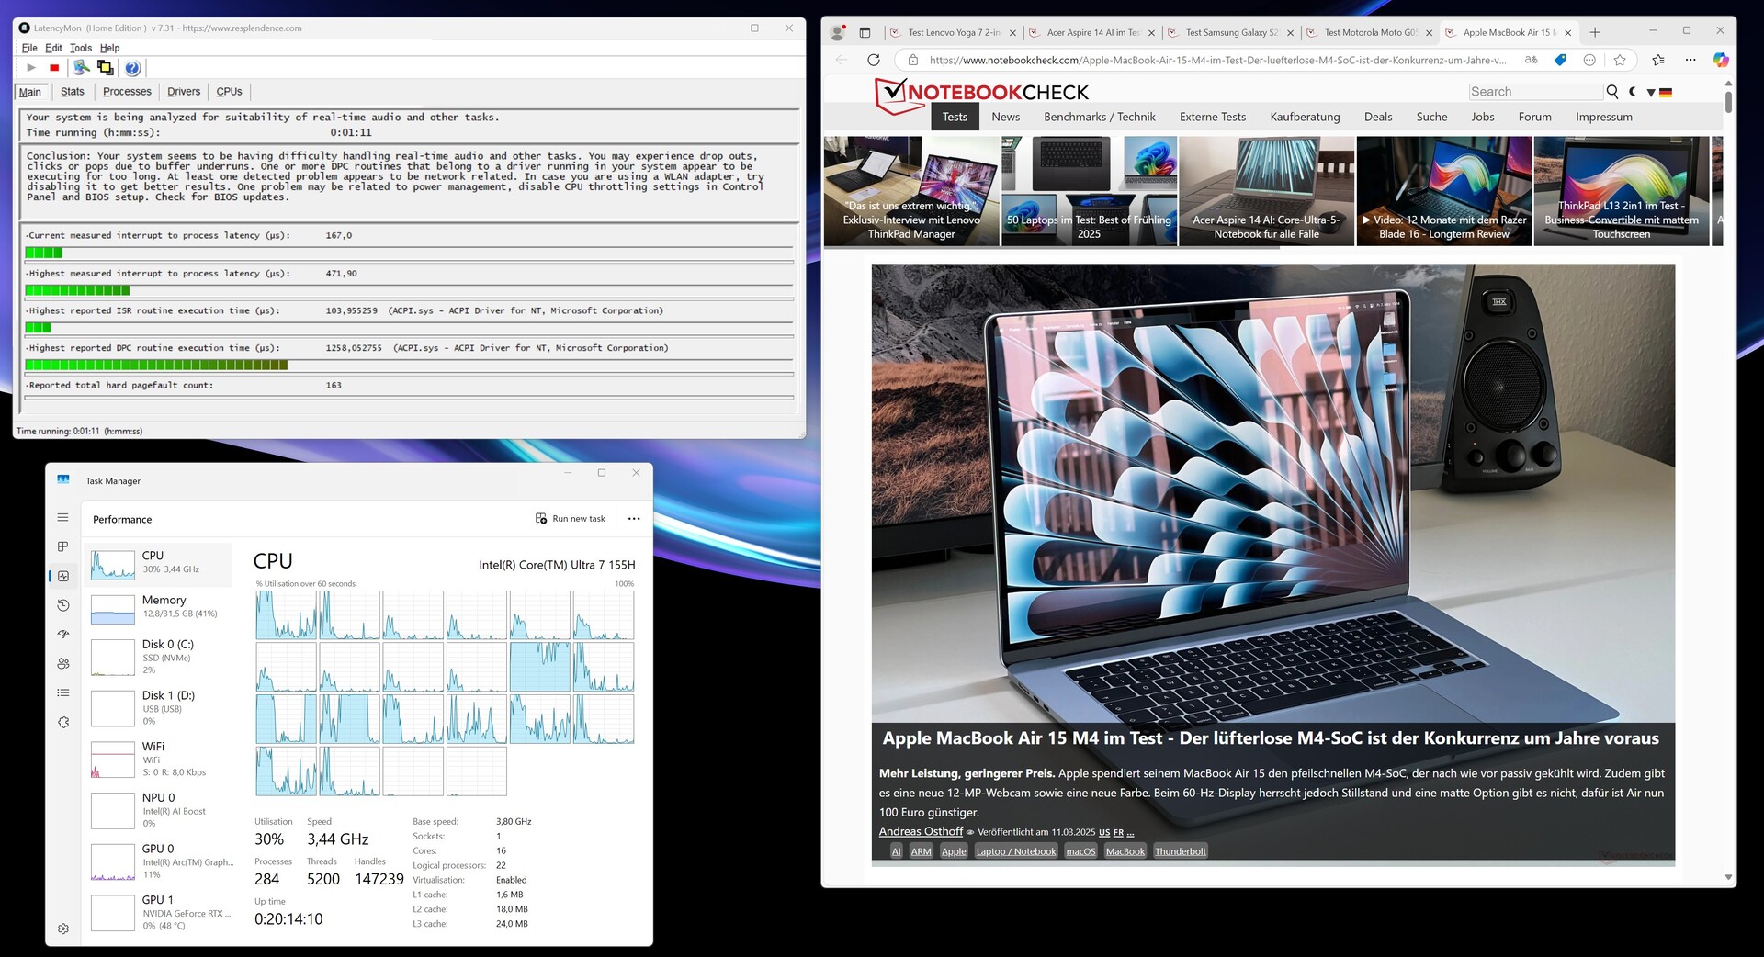Open Edge favorites list icon
1764x957 pixels.
pyautogui.click(x=1657, y=60)
